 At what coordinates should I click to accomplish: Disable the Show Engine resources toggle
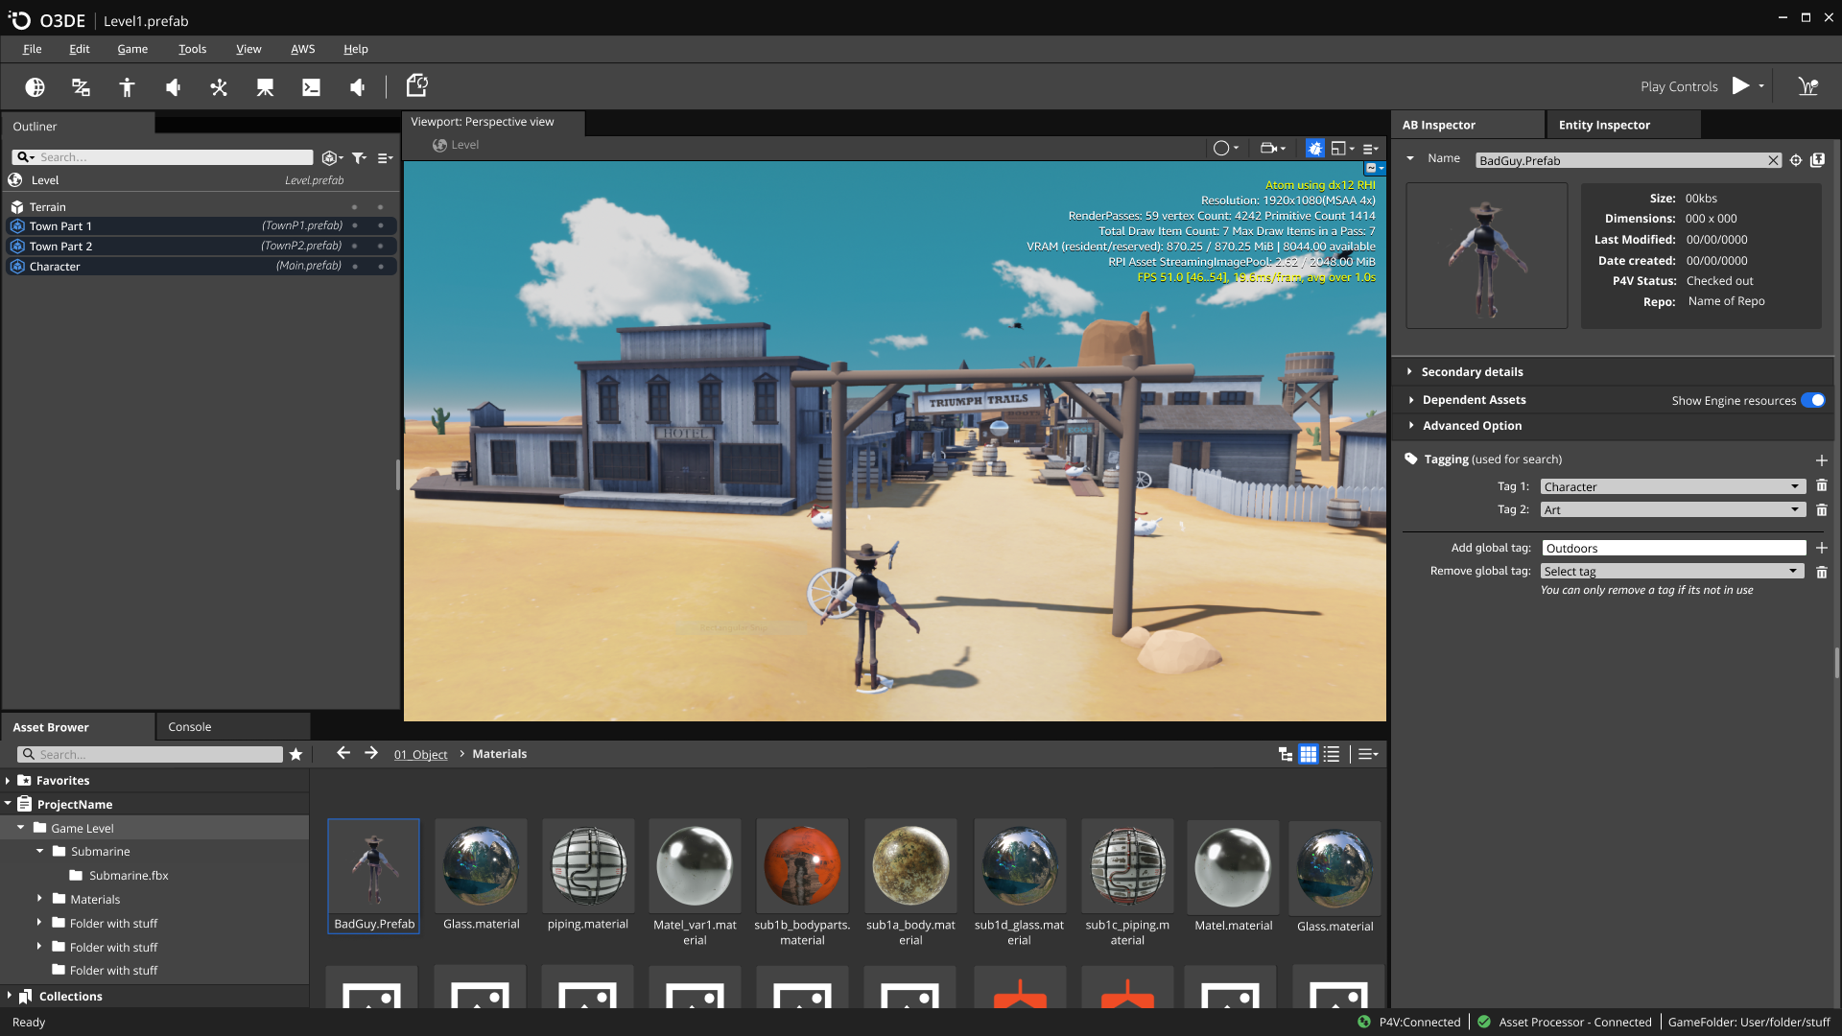point(1813,400)
